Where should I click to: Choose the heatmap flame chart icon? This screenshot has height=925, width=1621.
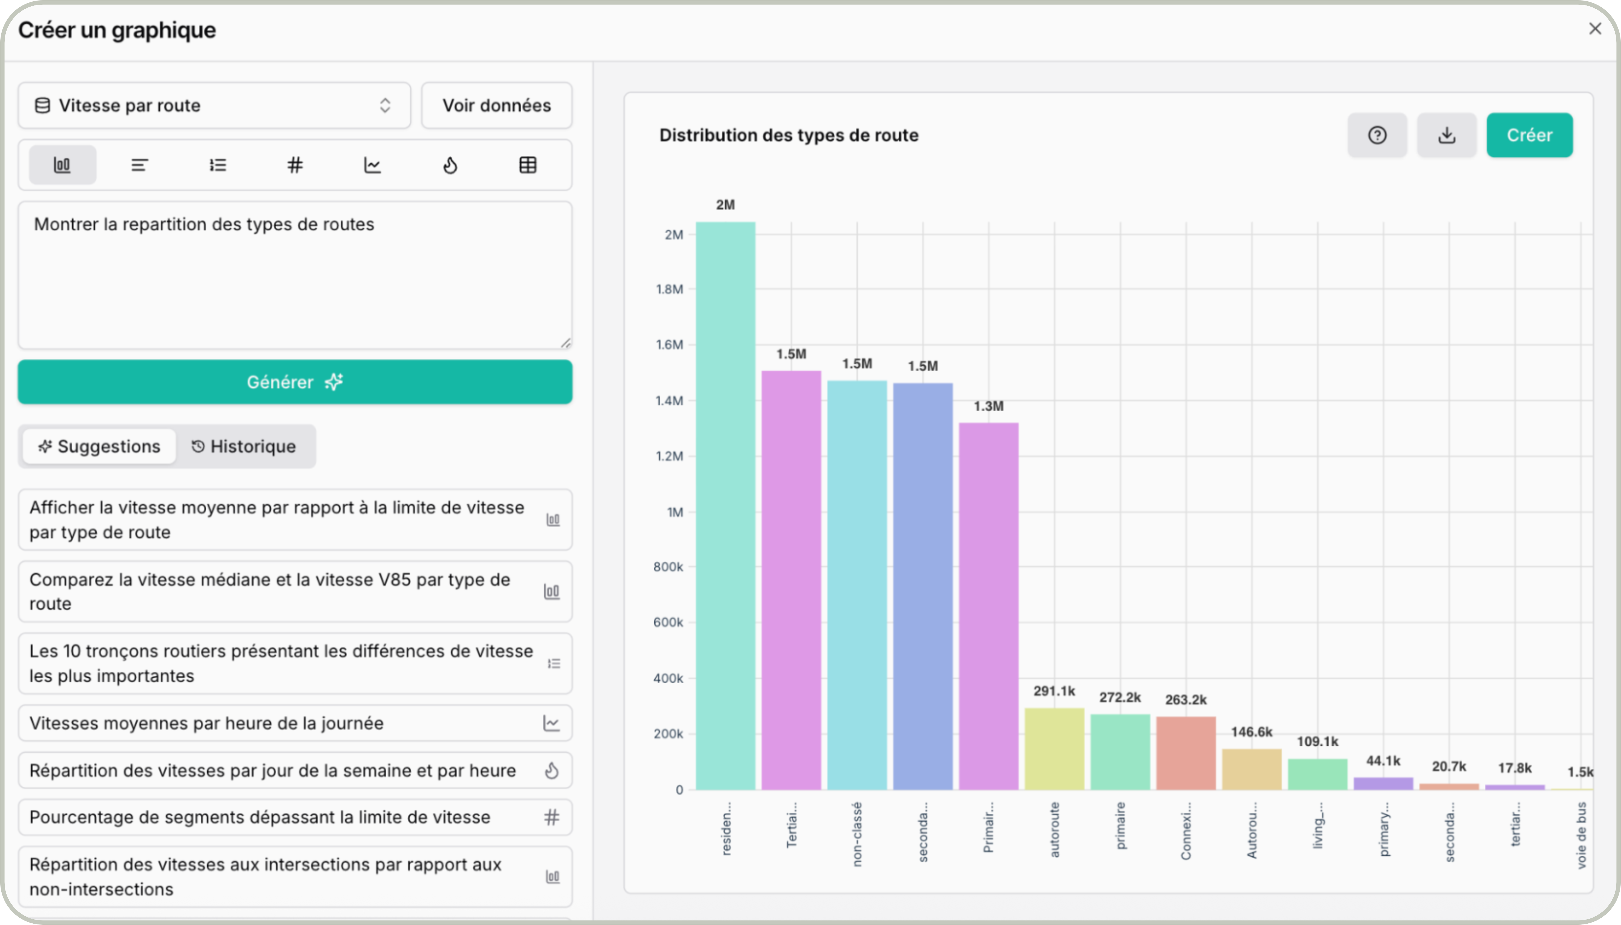[450, 165]
